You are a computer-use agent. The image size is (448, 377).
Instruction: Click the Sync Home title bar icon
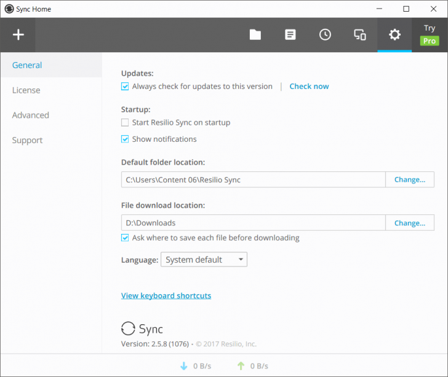(9, 9)
